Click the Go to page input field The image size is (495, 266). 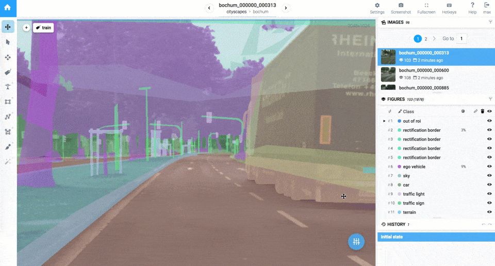click(461, 39)
